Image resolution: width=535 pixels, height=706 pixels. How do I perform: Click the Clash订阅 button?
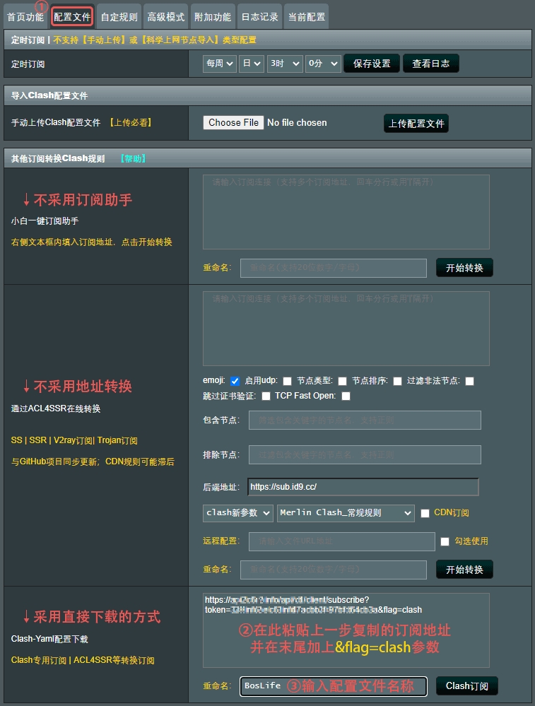pyautogui.click(x=466, y=686)
